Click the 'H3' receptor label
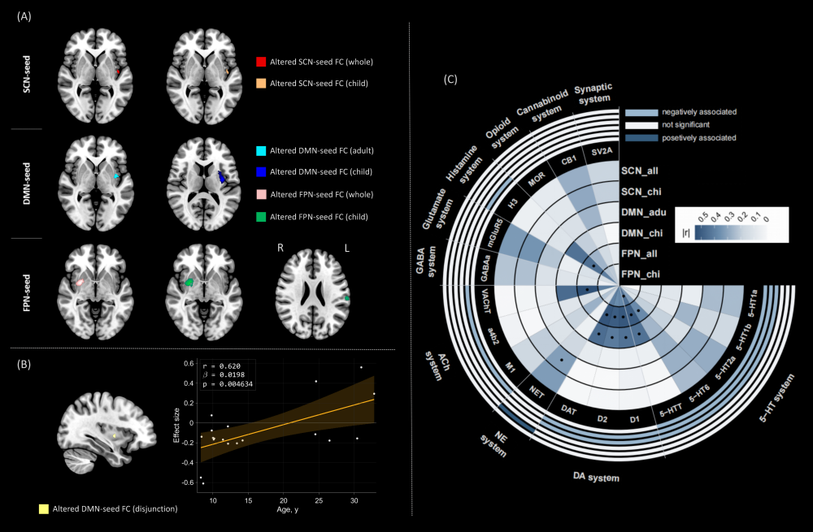 [x=513, y=204]
